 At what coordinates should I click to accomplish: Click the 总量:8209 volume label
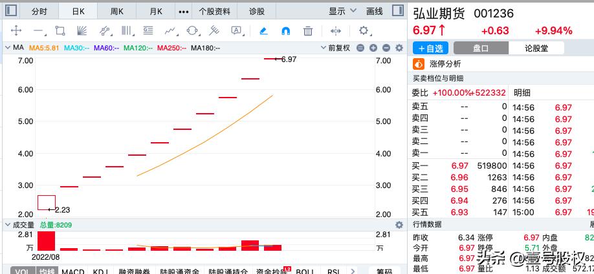(56, 225)
